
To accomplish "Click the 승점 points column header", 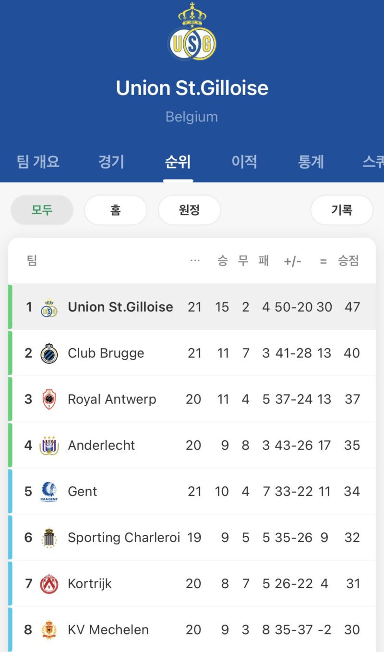I will click(348, 261).
